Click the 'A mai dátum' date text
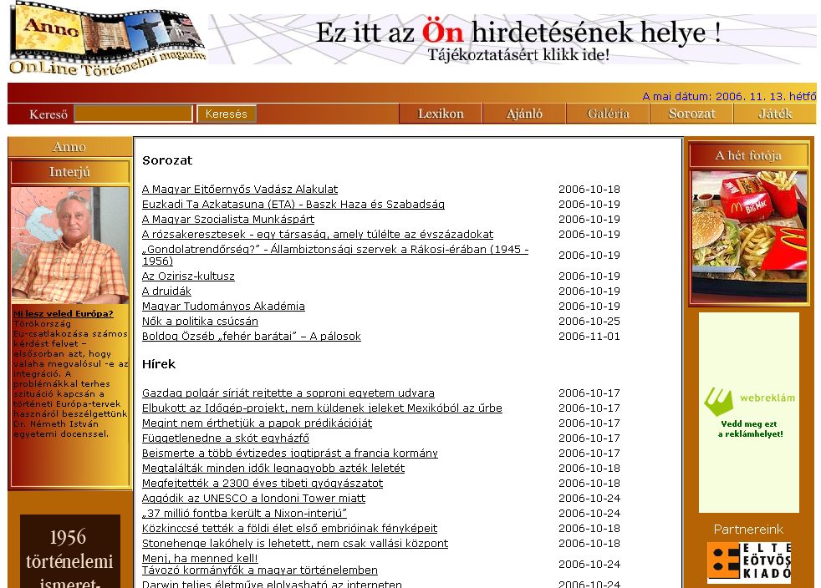Image resolution: width=821 pixels, height=588 pixels. 729,96
